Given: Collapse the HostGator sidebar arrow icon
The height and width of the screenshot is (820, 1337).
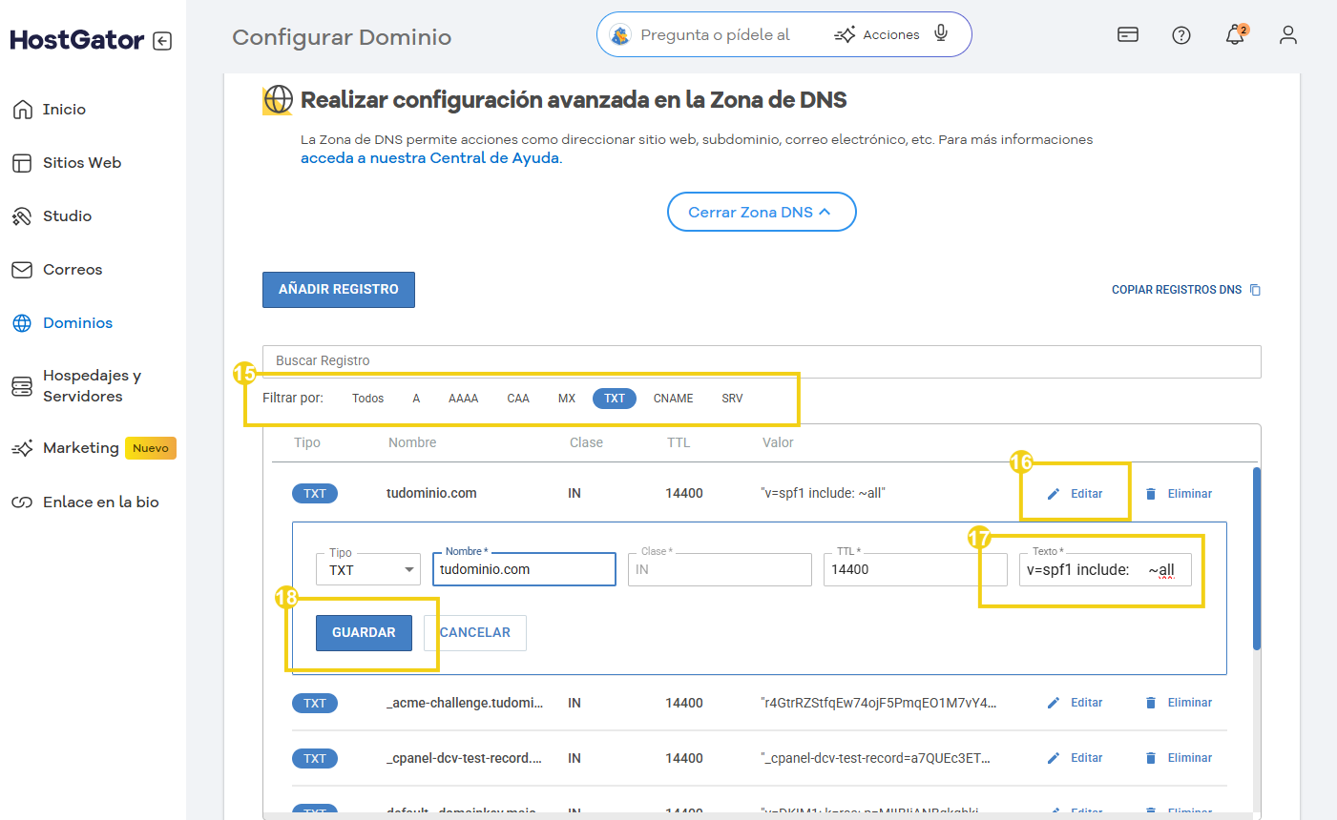Looking at the screenshot, I should 162,41.
